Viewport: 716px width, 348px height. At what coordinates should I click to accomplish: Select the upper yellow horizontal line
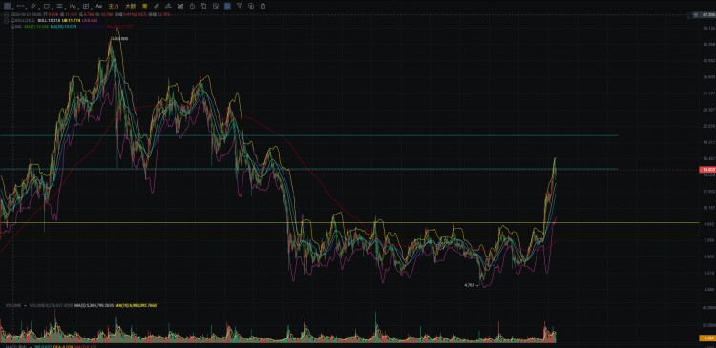349,222
